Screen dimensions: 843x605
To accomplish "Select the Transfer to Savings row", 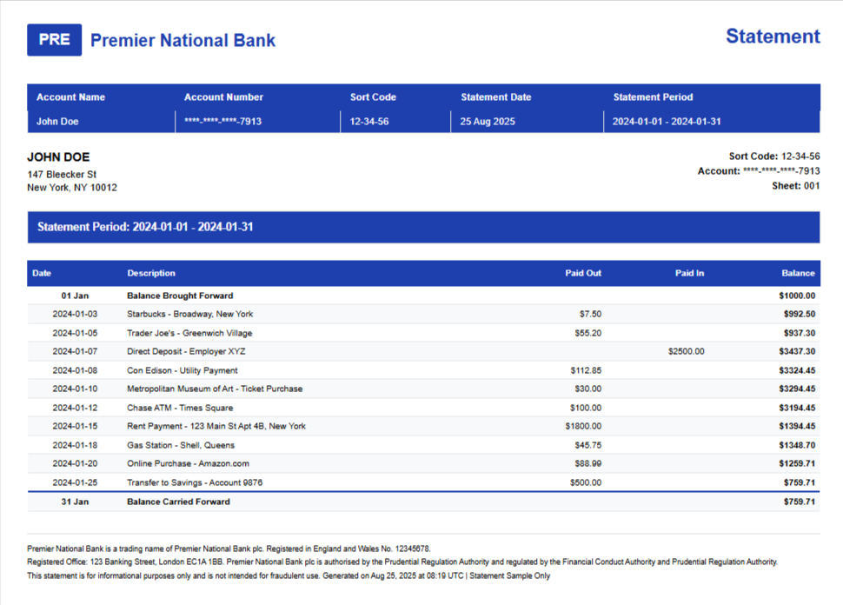I will 195,482.
